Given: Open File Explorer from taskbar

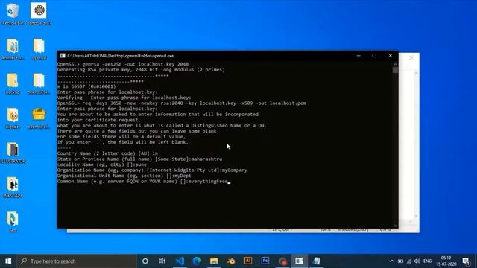Looking at the screenshot, I should coord(214,261).
